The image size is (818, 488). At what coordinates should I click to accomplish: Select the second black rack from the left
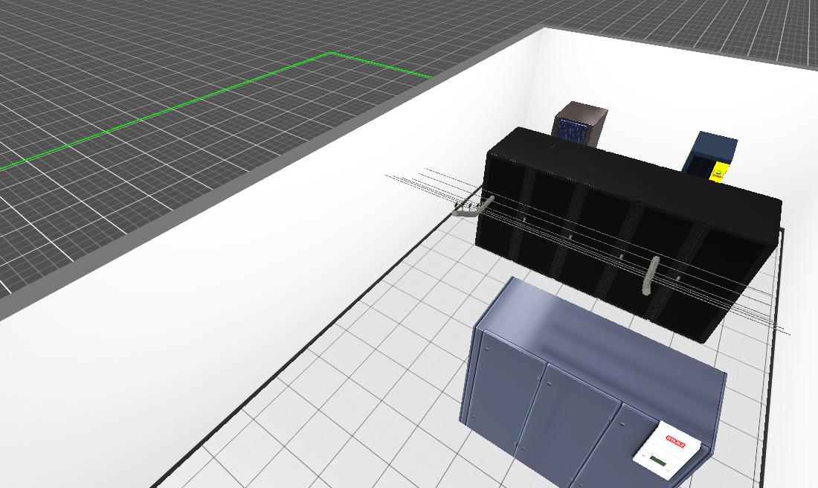tap(550, 227)
